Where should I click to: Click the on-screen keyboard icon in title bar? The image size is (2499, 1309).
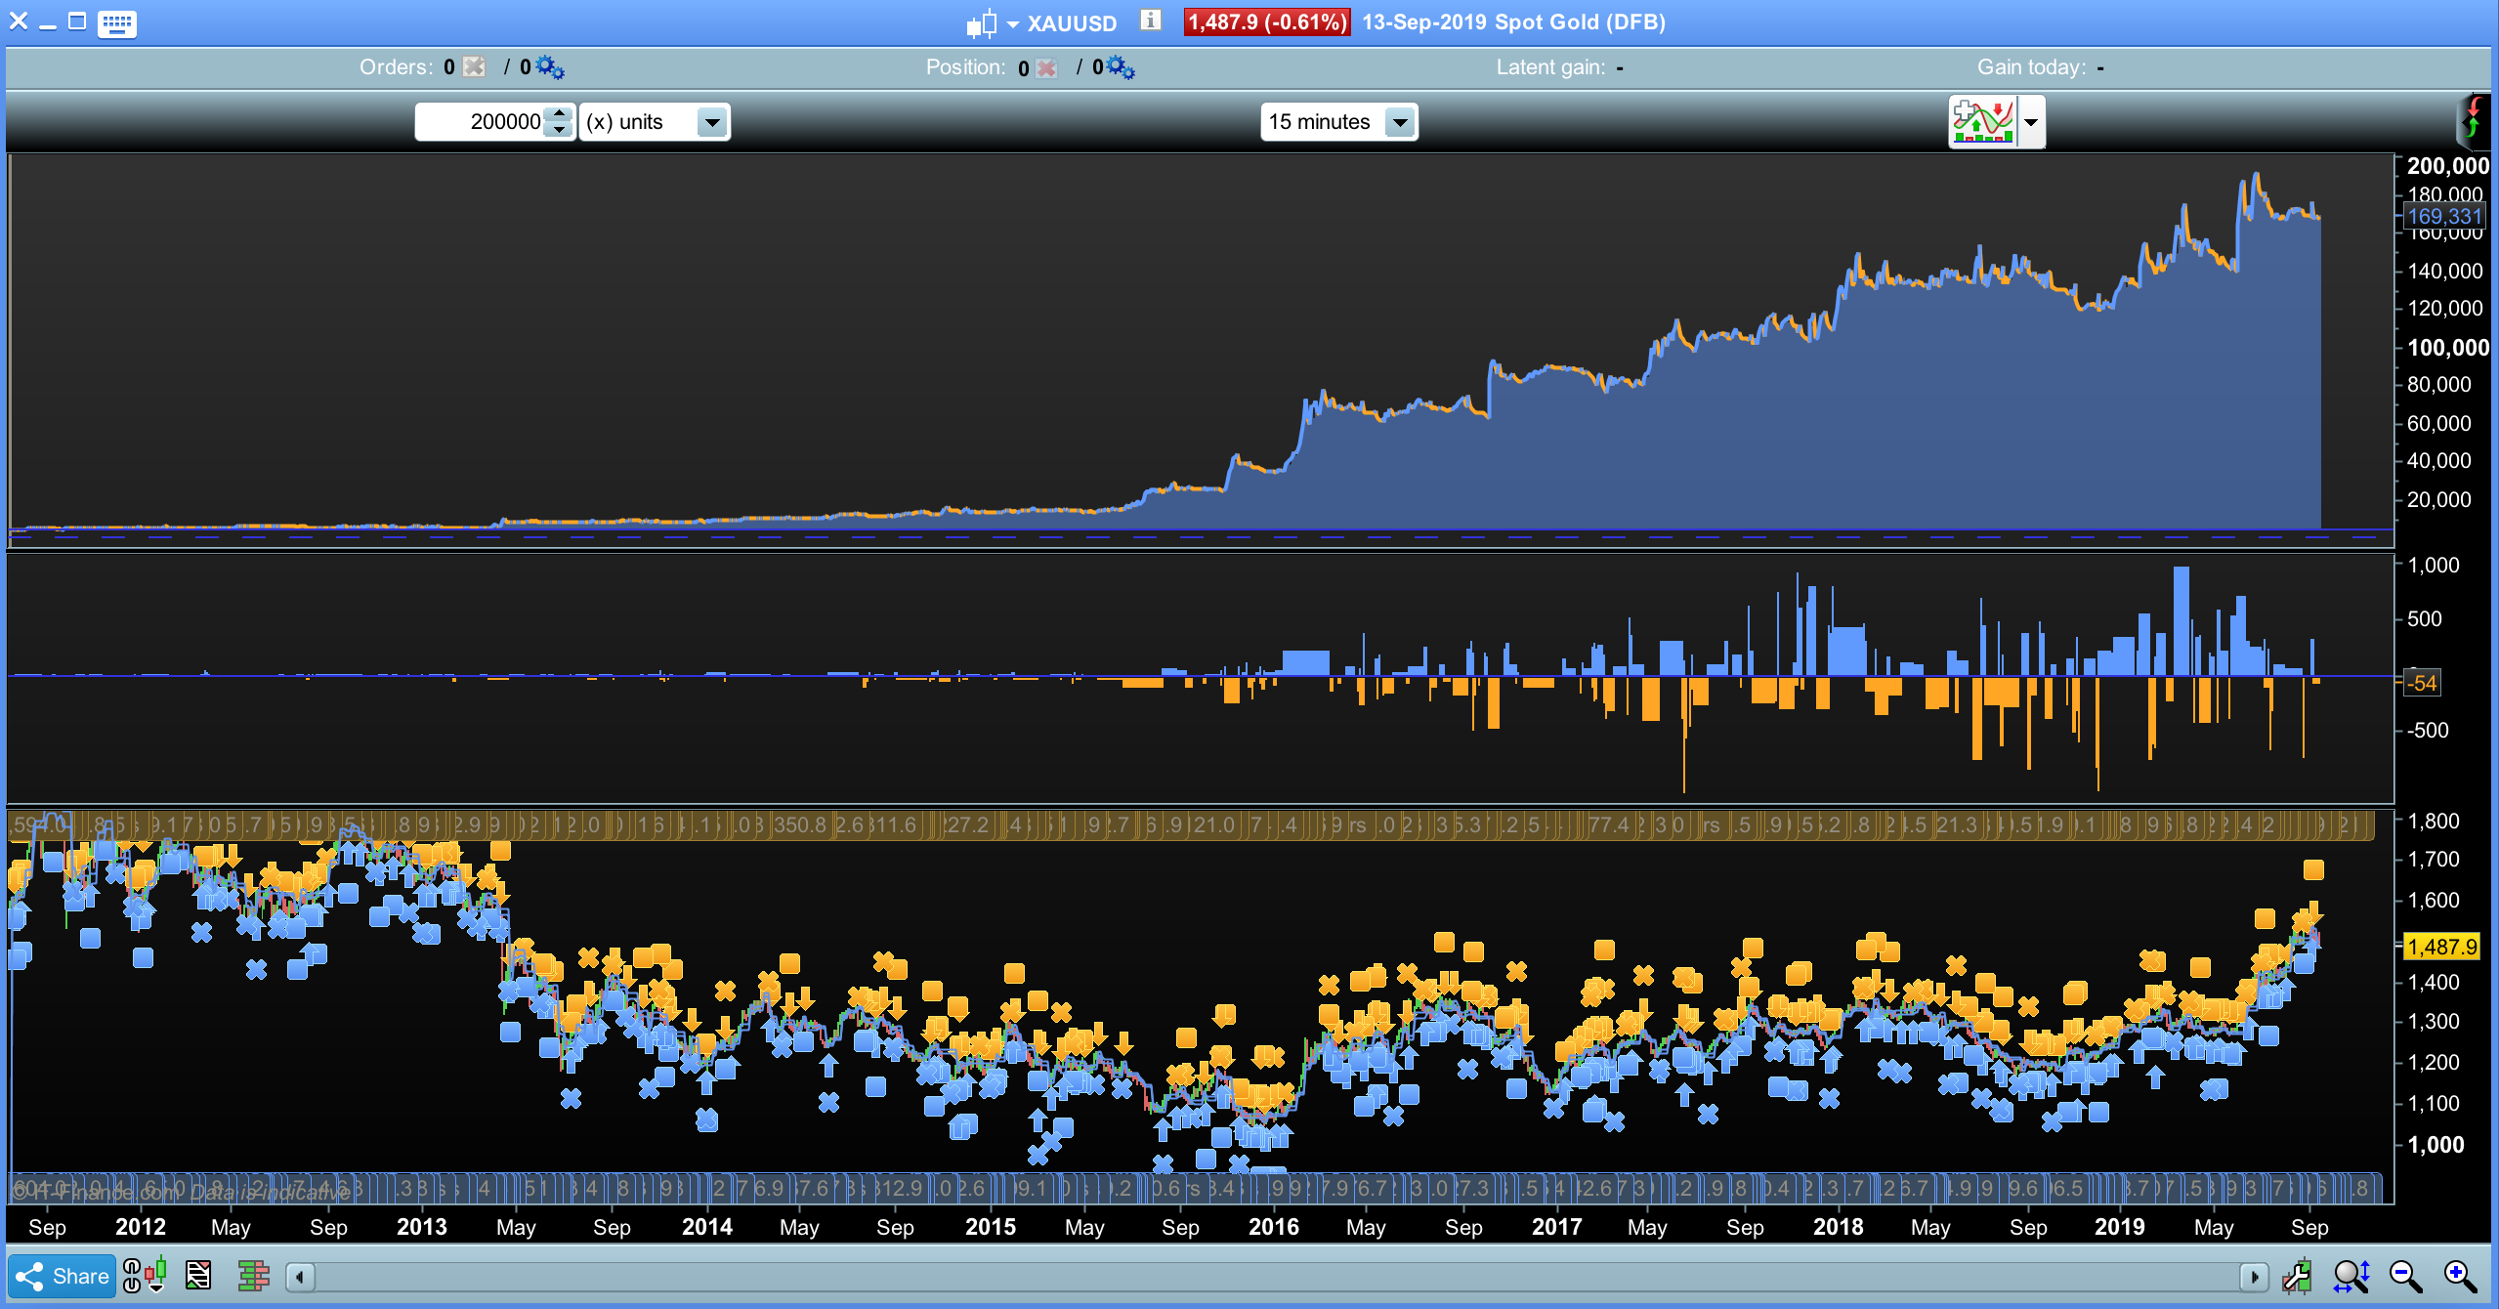pos(116,22)
